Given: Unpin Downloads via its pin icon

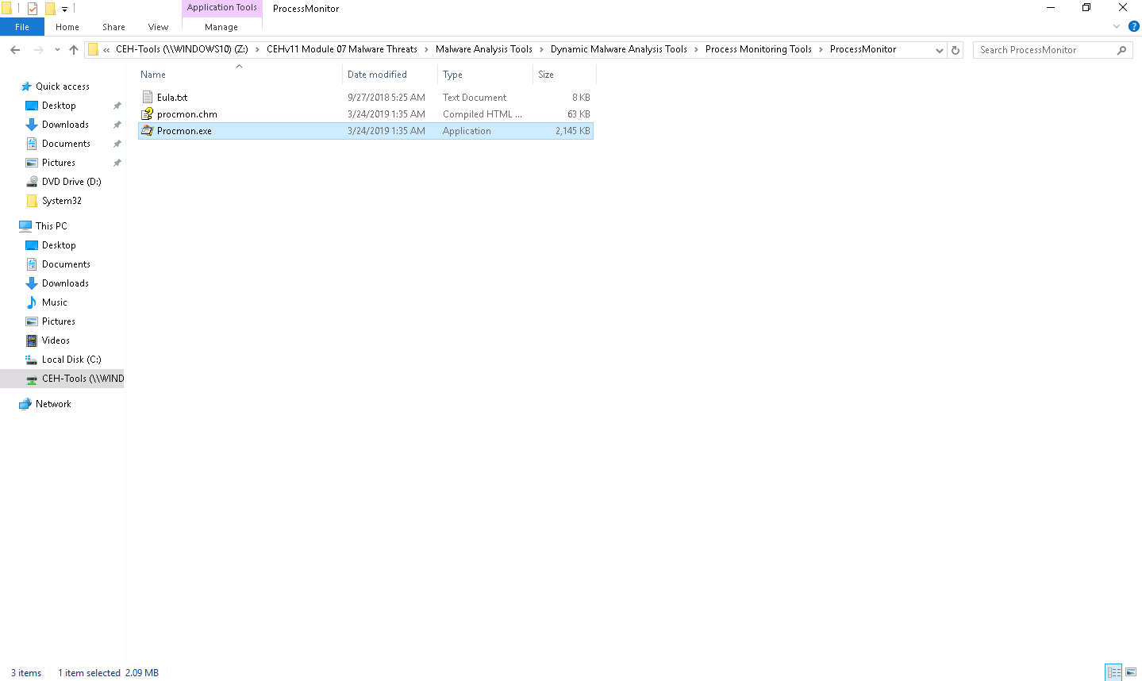Looking at the screenshot, I should point(117,125).
